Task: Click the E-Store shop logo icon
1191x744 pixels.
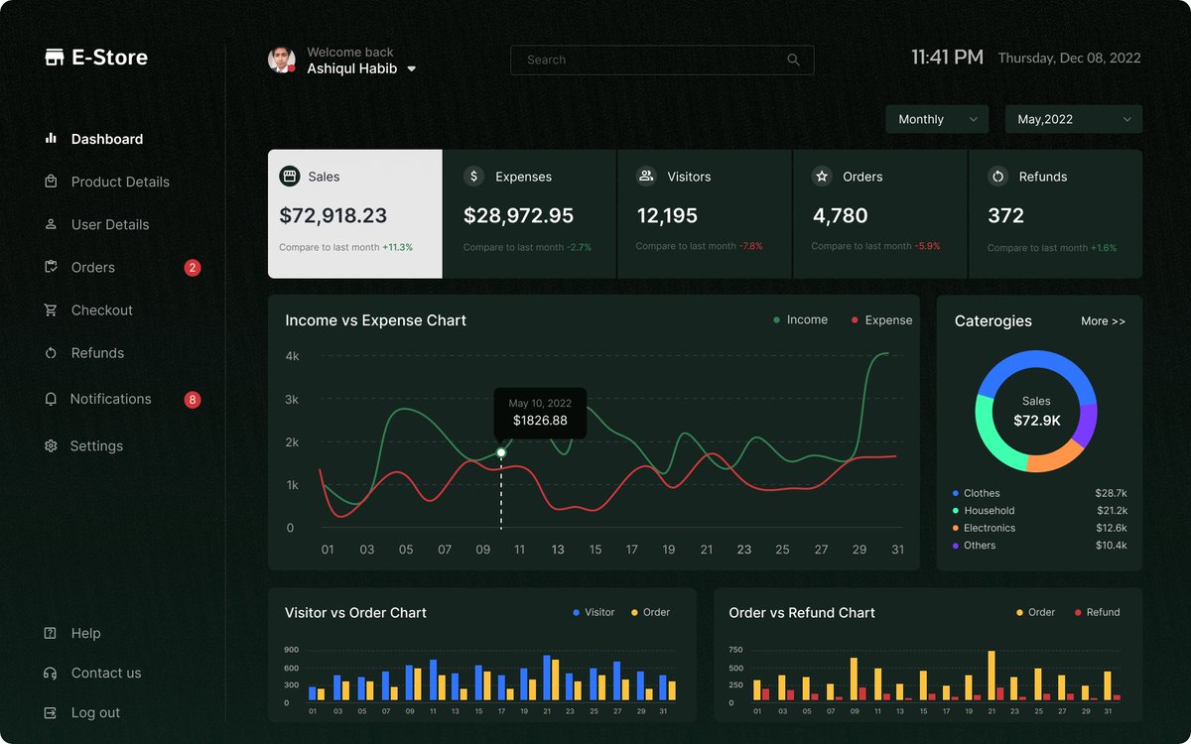Action: point(55,58)
